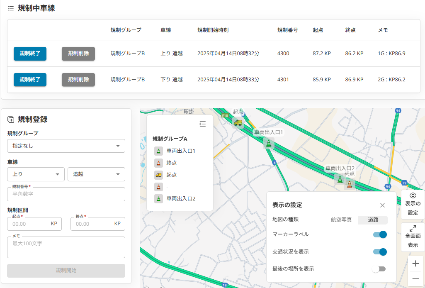Click 規制削除 for regulation 4301
425x288 pixels.
pos(78,80)
